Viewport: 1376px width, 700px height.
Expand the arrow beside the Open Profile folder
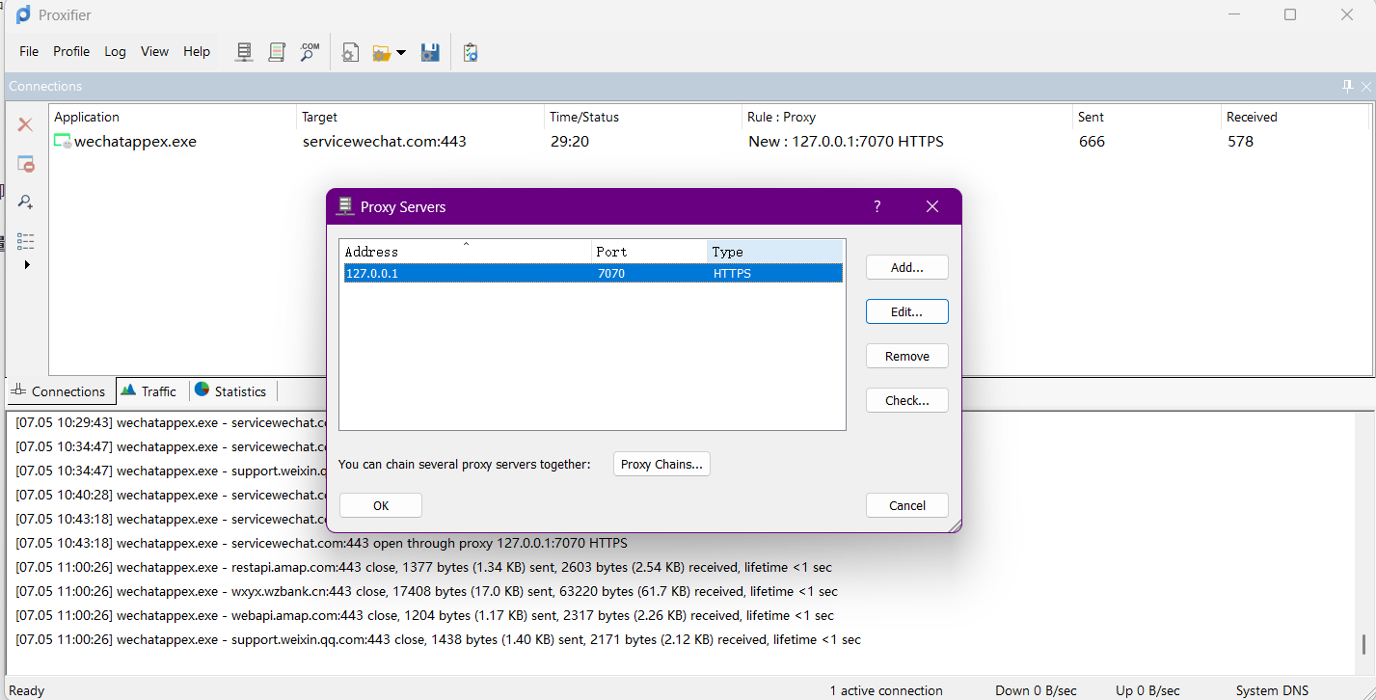pyautogui.click(x=401, y=53)
